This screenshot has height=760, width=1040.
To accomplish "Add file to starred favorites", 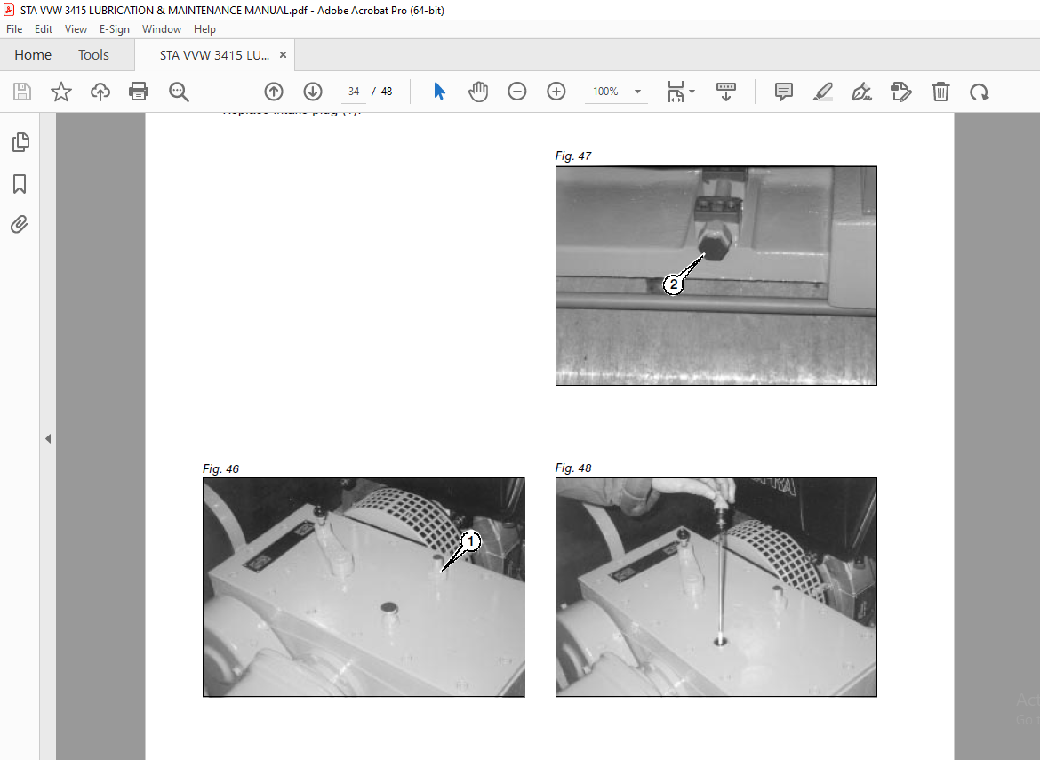I will coord(61,92).
